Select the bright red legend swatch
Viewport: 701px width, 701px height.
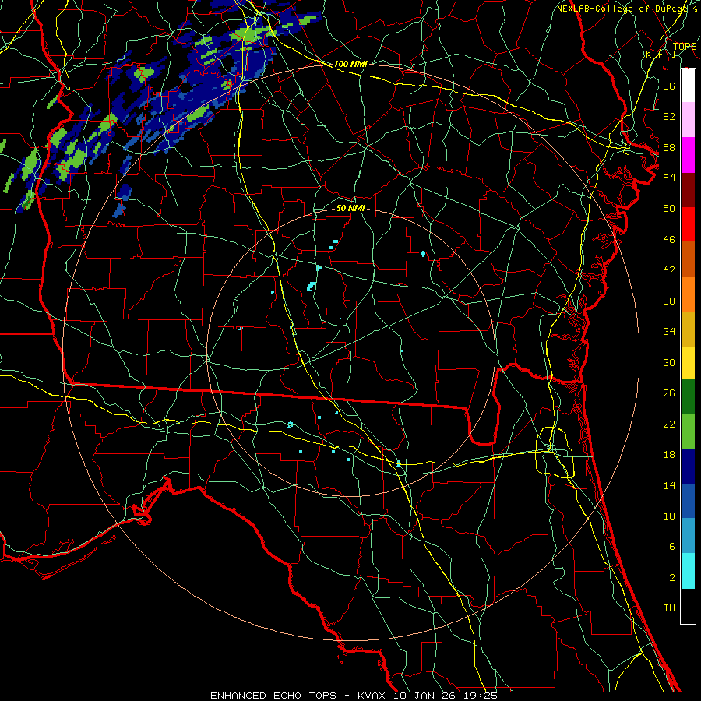coord(688,224)
